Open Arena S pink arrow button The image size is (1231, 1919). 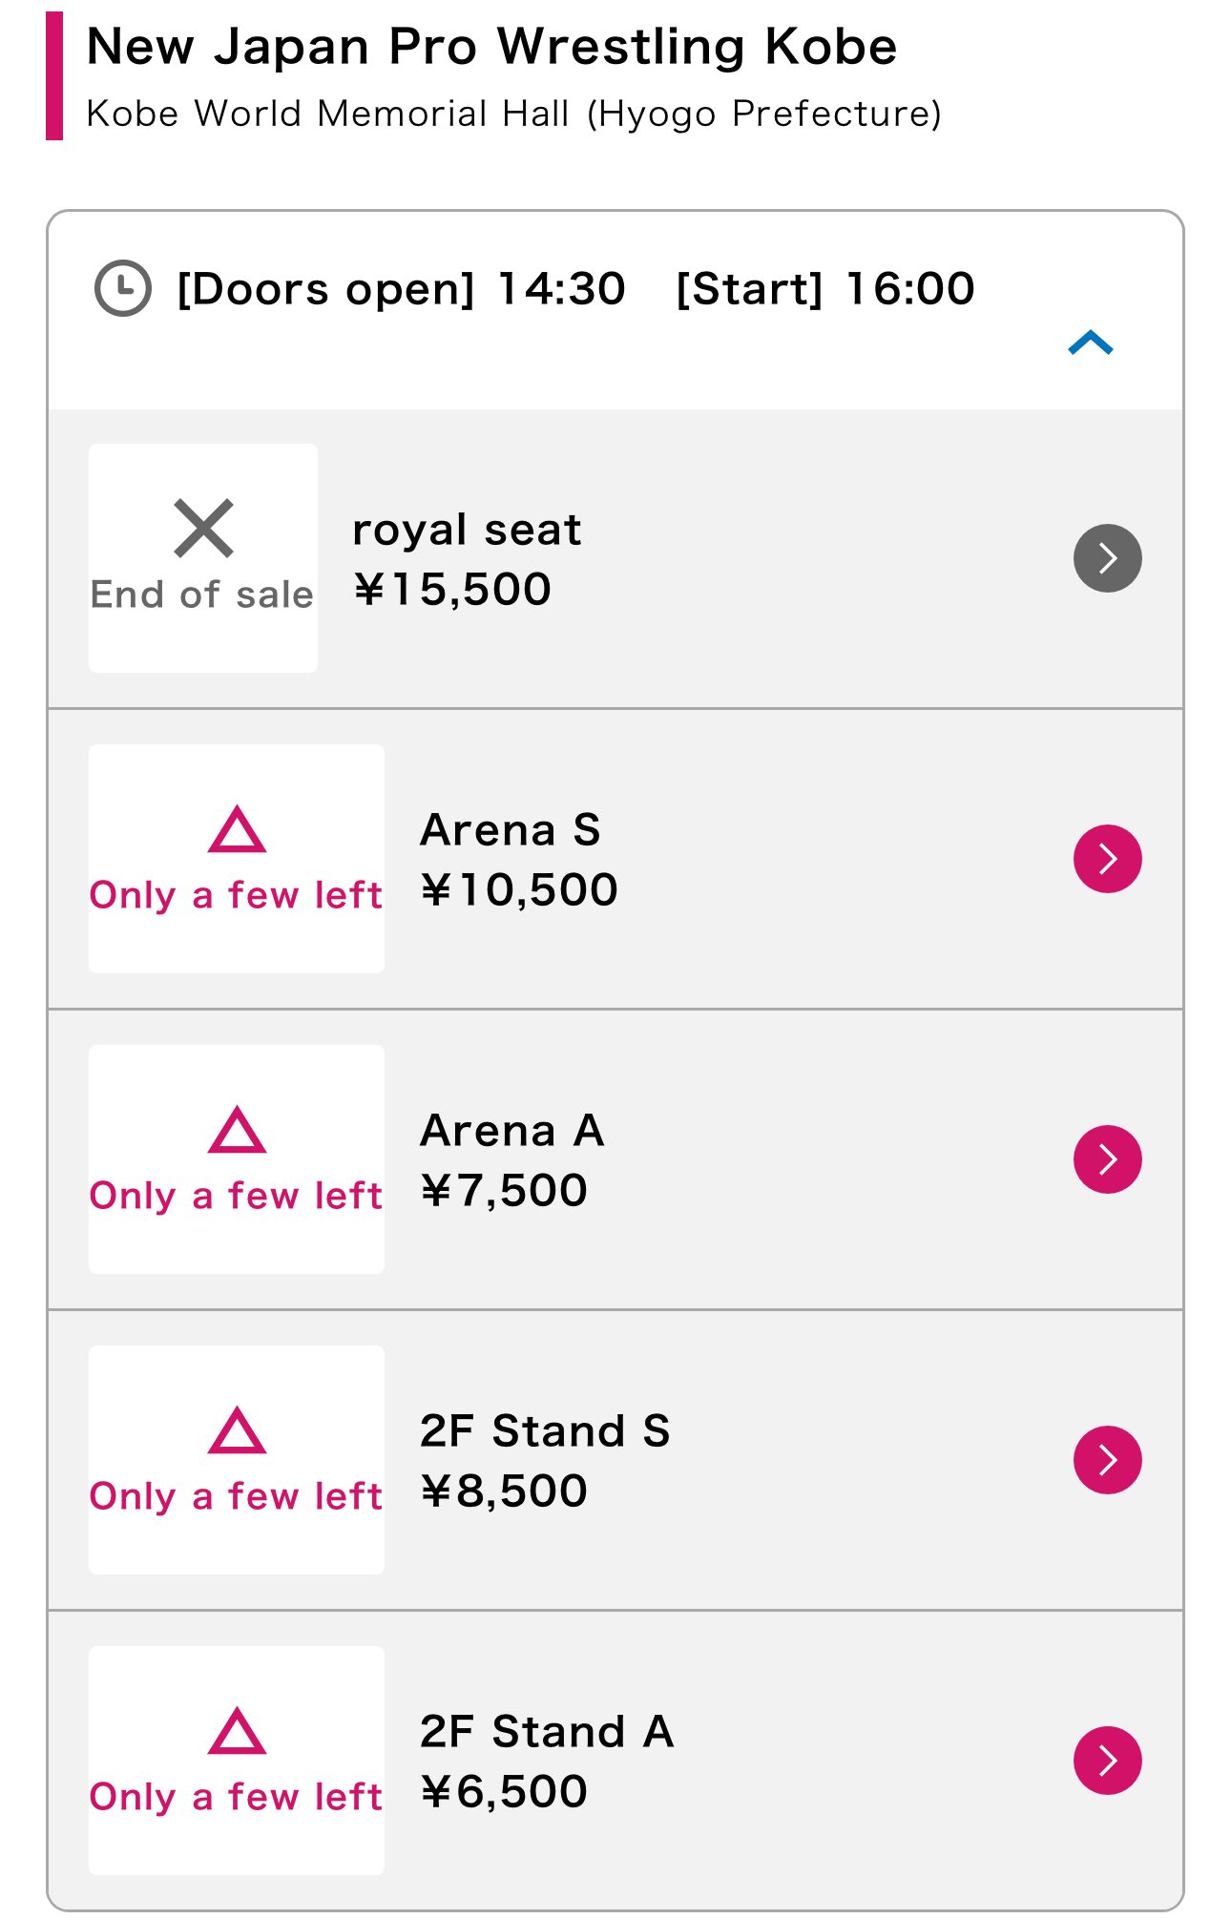pos(1107,859)
